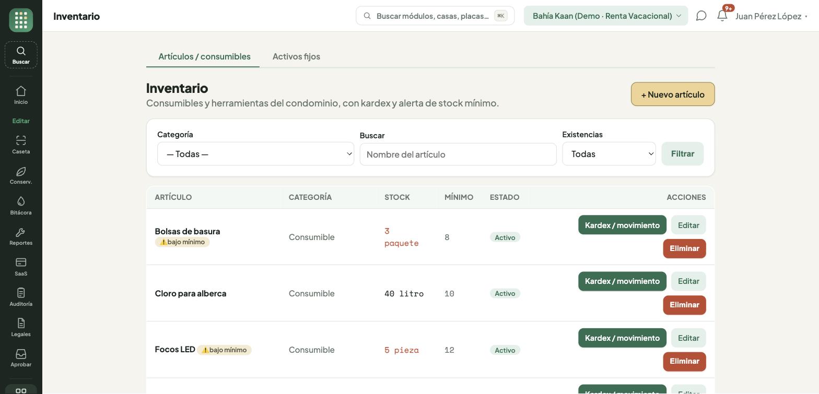Click the Filtrar button

click(682, 153)
